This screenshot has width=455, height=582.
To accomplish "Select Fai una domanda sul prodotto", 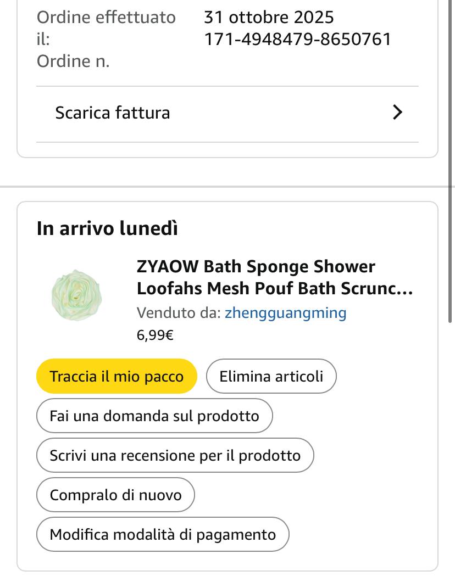I will [154, 416].
